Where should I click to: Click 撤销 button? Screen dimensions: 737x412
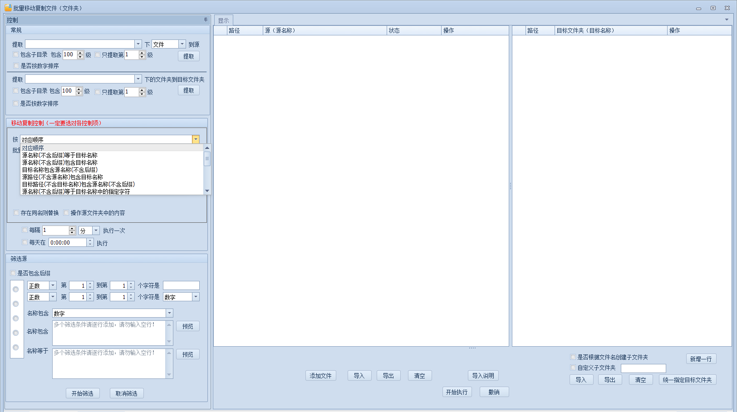click(494, 392)
